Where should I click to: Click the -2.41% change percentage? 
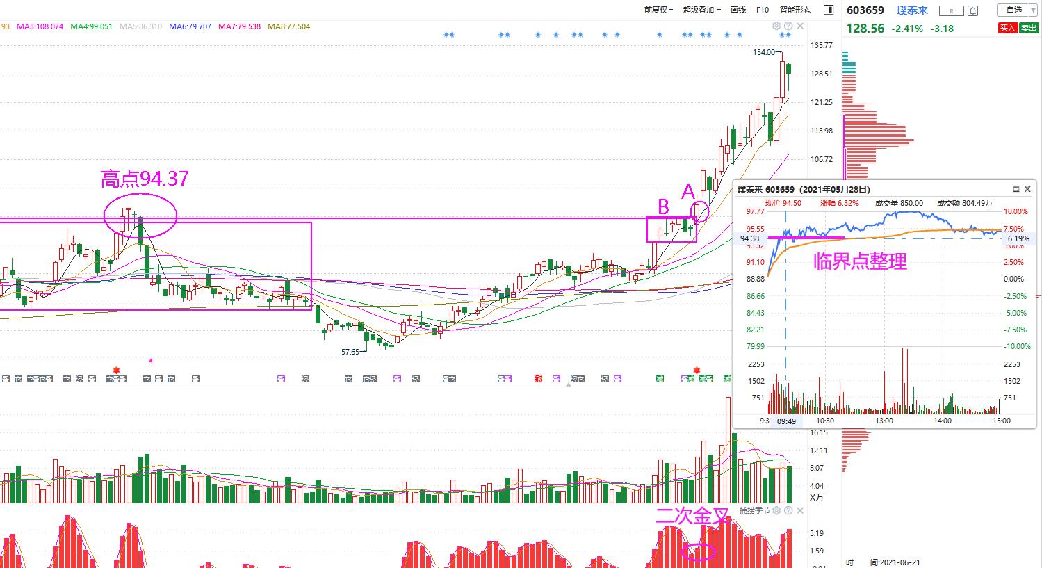click(908, 29)
